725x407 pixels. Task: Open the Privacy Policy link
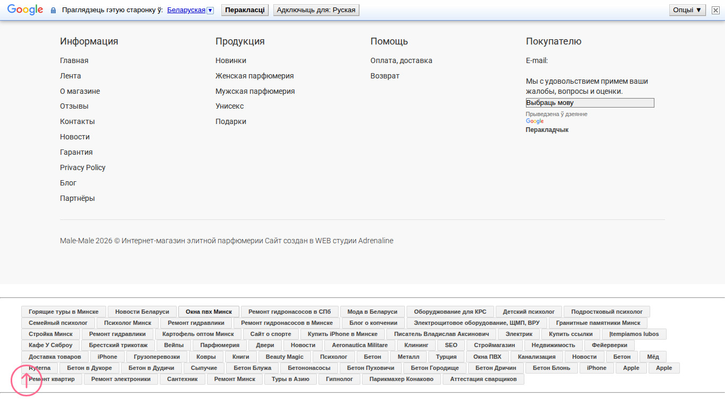83,167
